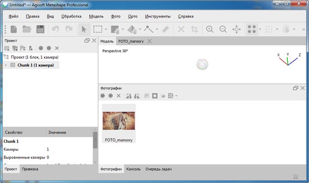Click the binoculars icon in Photos toolbar
This screenshot has width=309, height=183.
coord(147,96)
